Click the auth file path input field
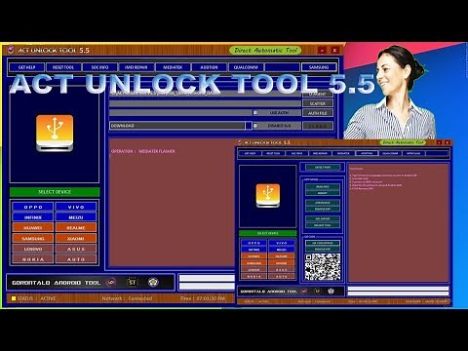This screenshot has height=351, width=468. (180, 113)
